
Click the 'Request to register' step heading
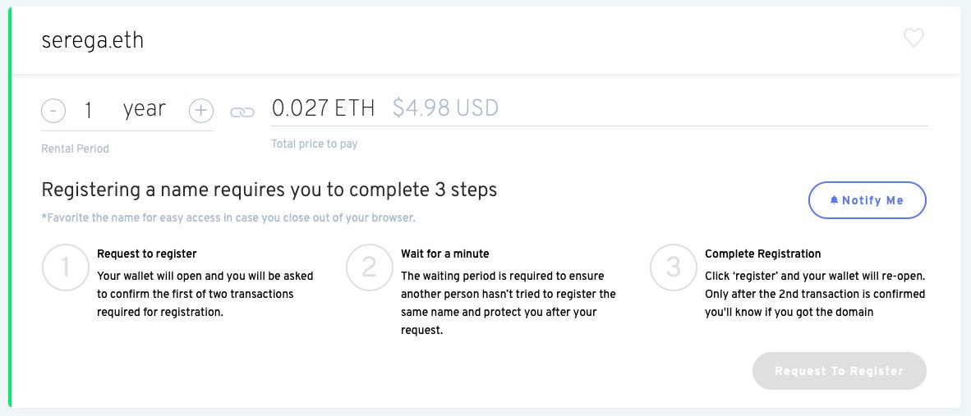[x=147, y=254]
